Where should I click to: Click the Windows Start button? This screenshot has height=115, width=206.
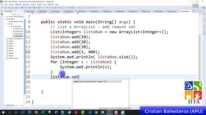[3, 112]
